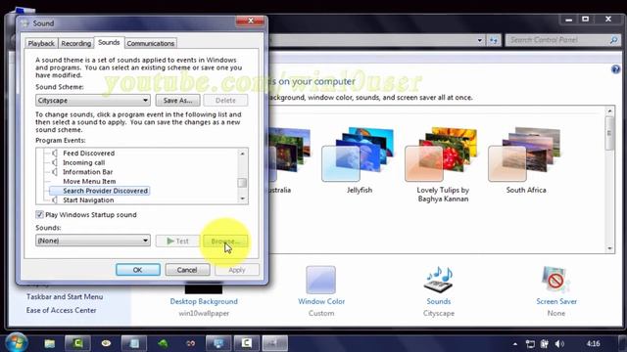Image resolution: width=627 pixels, height=352 pixels.
Task: Select Information Bar program event
Action: (x=87, y=172)
